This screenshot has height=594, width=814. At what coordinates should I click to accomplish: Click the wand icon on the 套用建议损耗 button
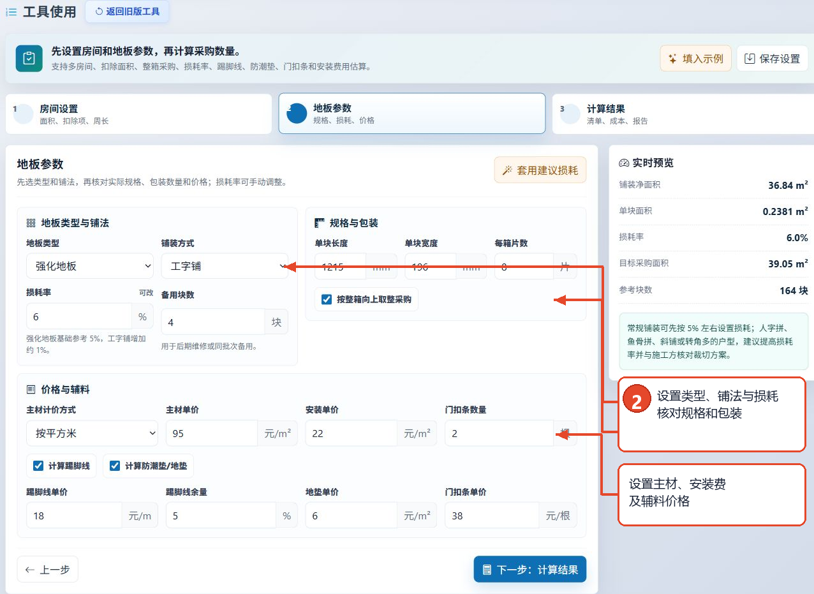point(508,170)
